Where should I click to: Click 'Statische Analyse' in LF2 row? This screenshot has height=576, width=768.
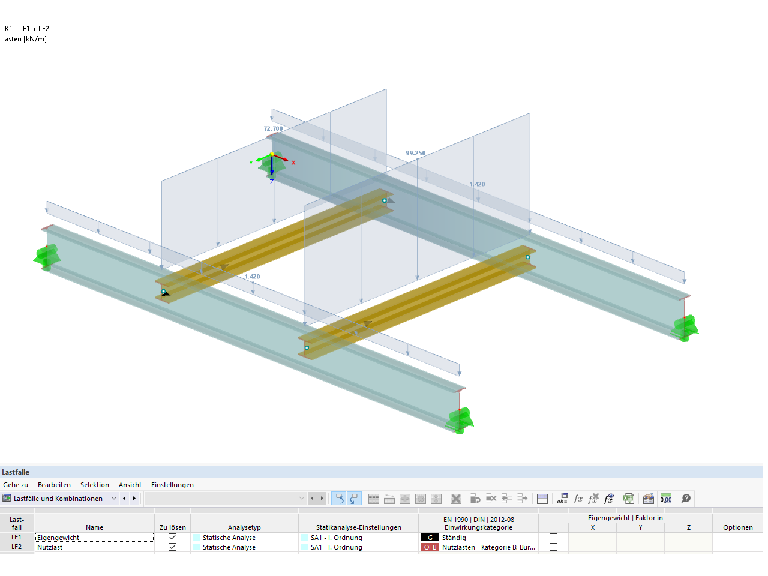click(229, 547)
